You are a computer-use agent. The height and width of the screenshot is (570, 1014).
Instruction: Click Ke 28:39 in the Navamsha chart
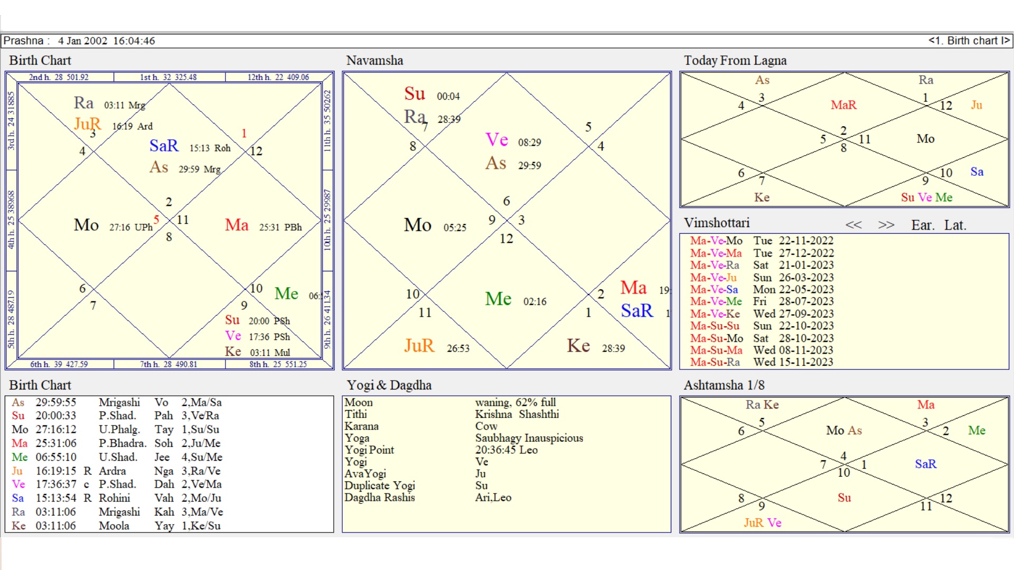point(596,347)
